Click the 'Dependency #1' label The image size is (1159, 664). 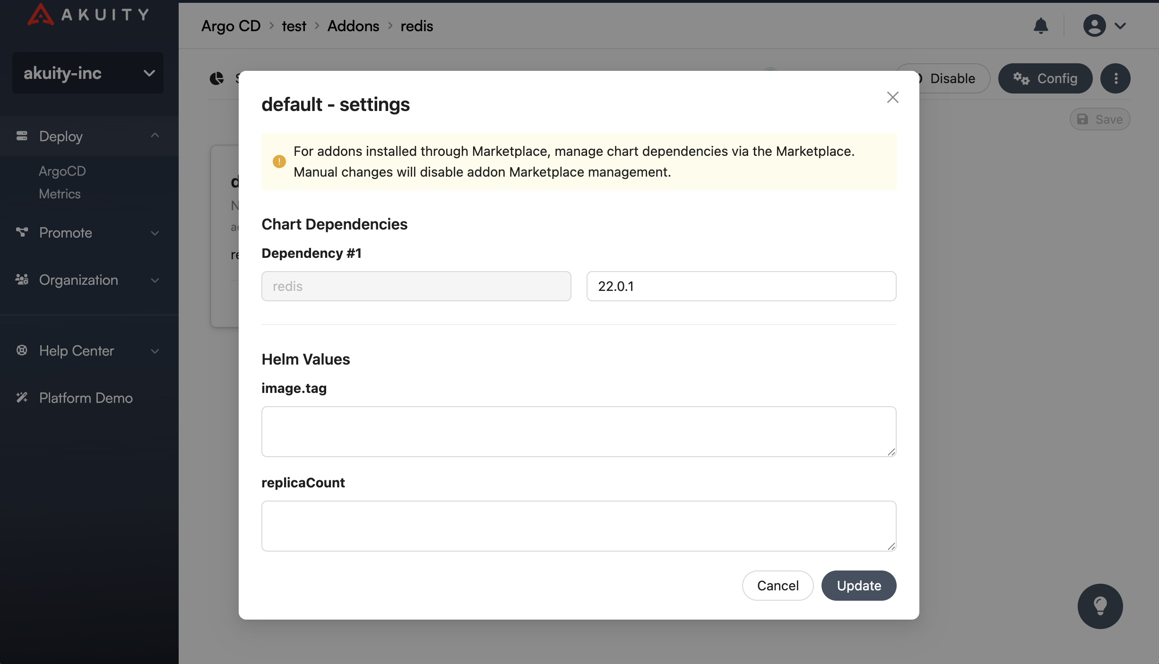pyautogui.click(x=311, y=253)
